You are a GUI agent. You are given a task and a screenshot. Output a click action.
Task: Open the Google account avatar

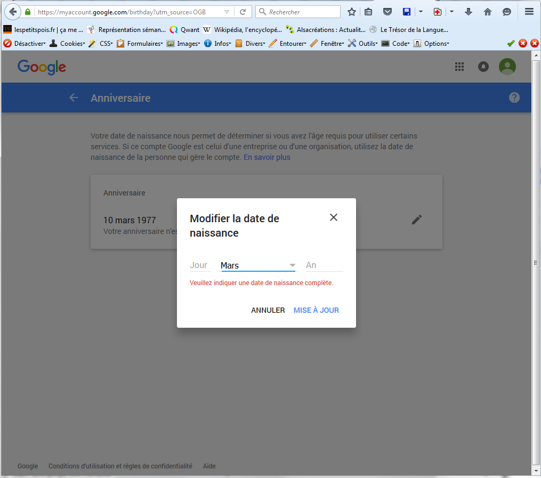pos(507,67)
